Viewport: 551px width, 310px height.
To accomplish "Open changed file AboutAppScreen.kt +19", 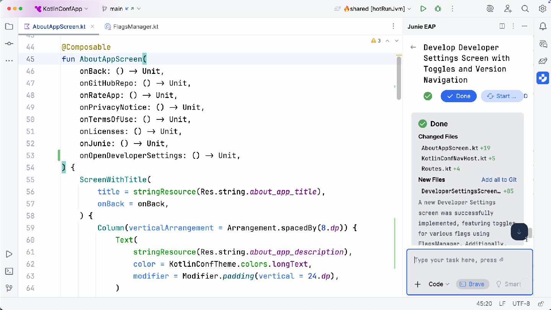I will coord(456,148).
